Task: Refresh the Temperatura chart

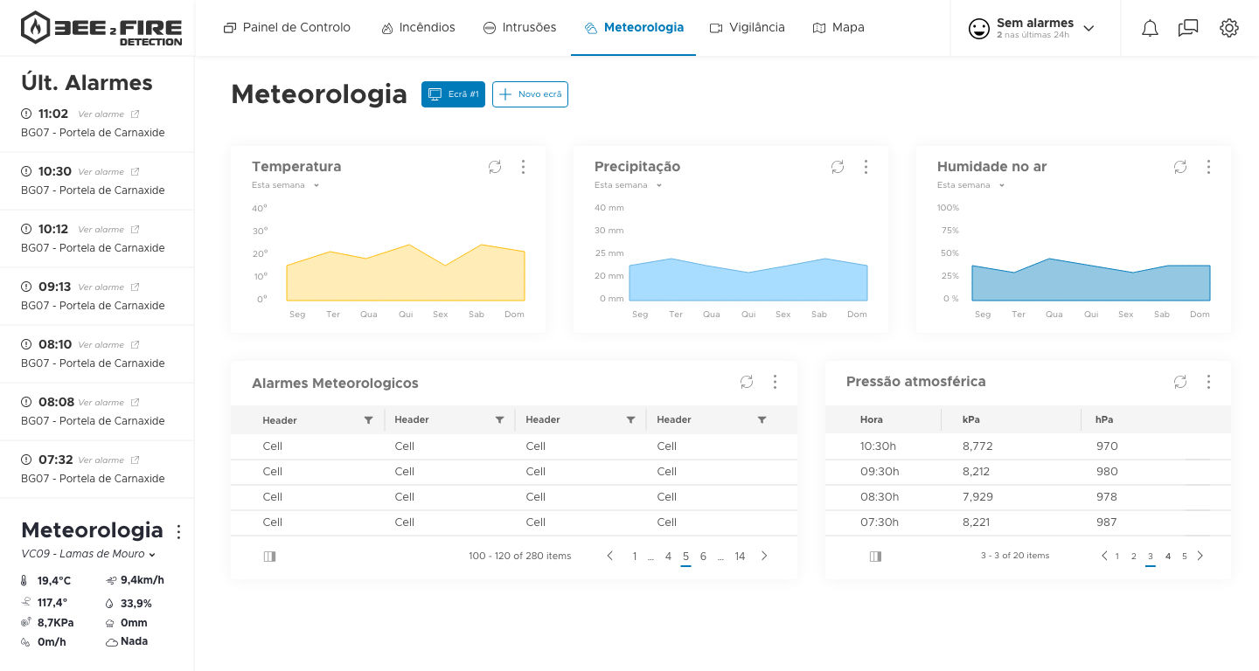Action: 495,167
